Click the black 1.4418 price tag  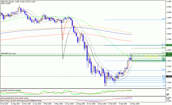[x=169, y=77]
